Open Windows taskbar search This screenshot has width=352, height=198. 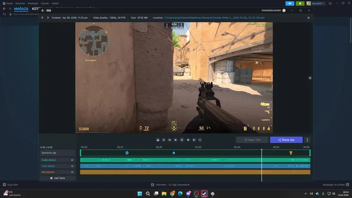tap(148, 193)
